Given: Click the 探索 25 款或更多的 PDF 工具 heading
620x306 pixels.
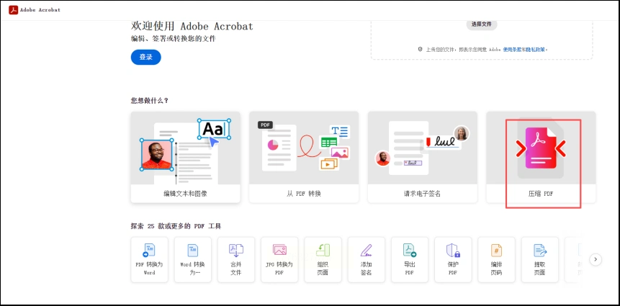Looking at the screenshot, I should [x=176, y=226].
